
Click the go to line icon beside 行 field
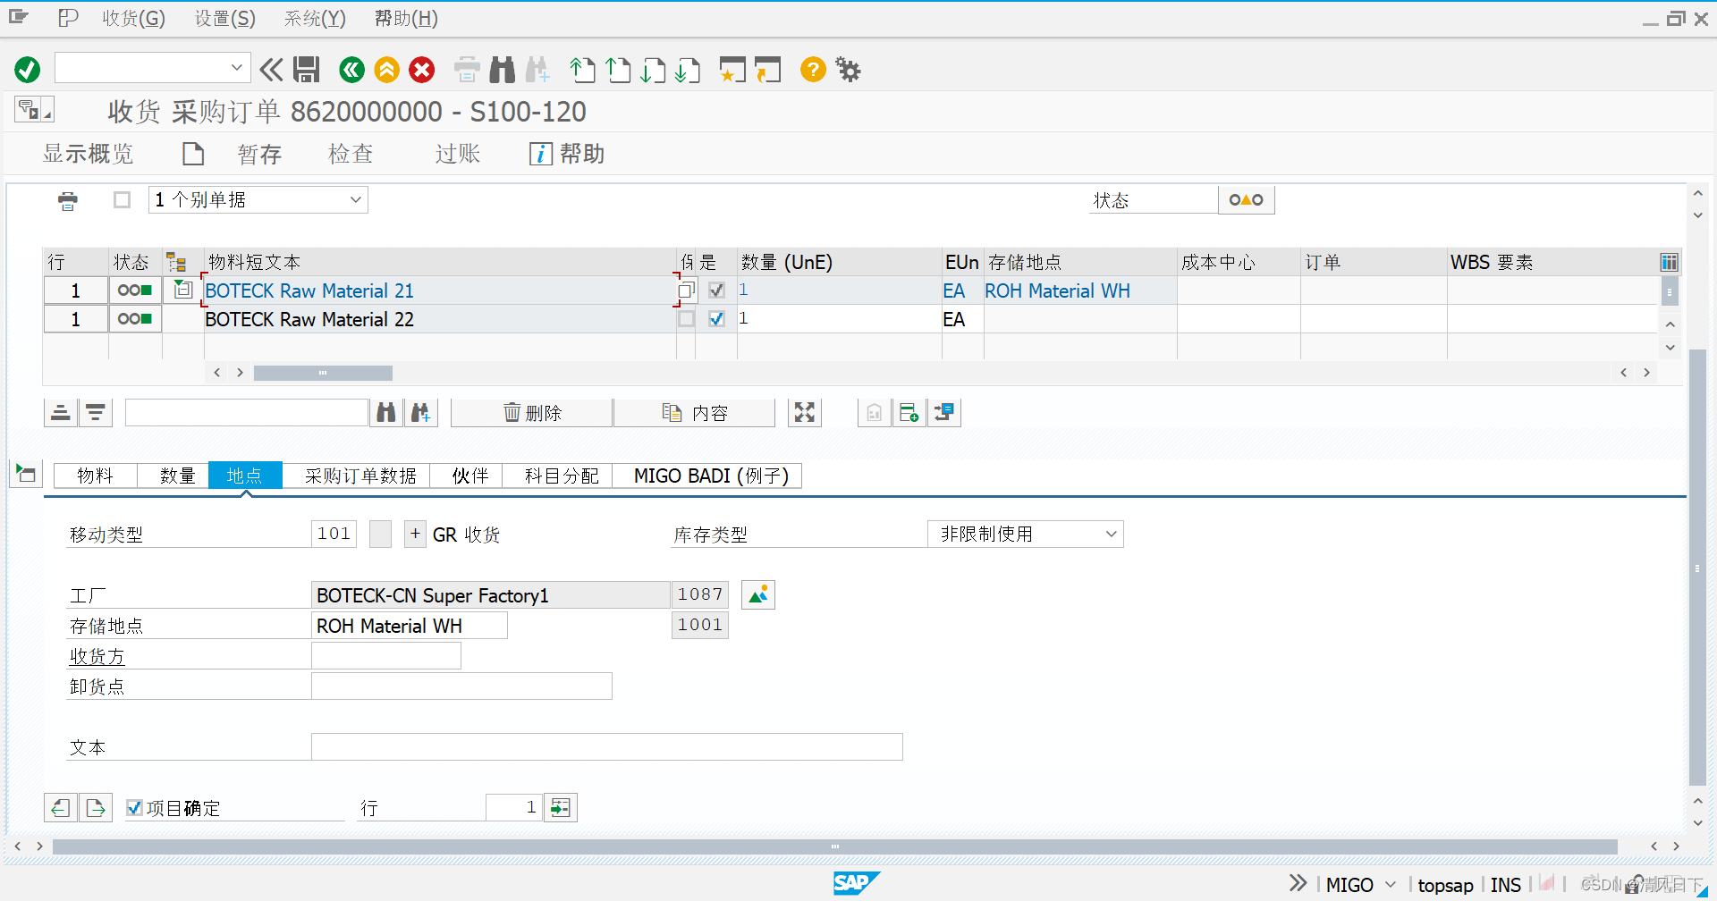(561, 808)
